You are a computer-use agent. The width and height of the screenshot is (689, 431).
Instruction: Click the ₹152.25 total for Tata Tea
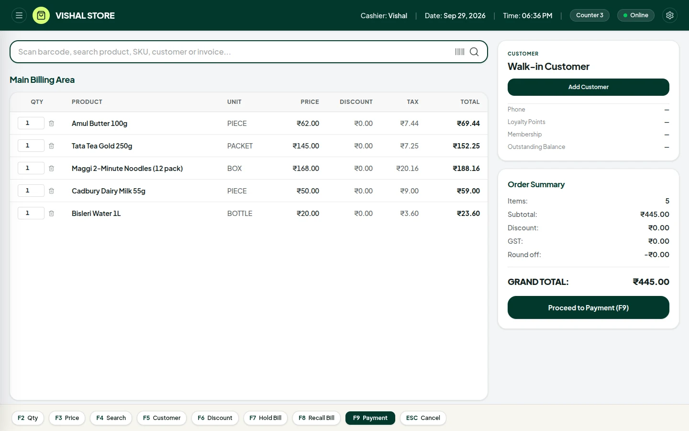tap(466, 146)
